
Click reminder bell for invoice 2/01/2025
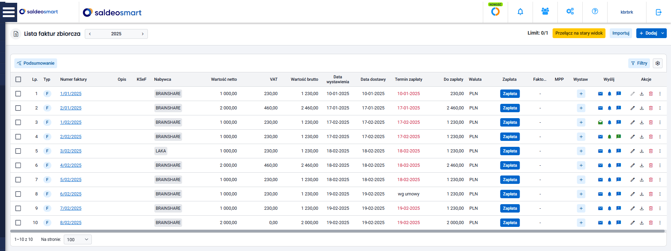click(x=609, y=108)
